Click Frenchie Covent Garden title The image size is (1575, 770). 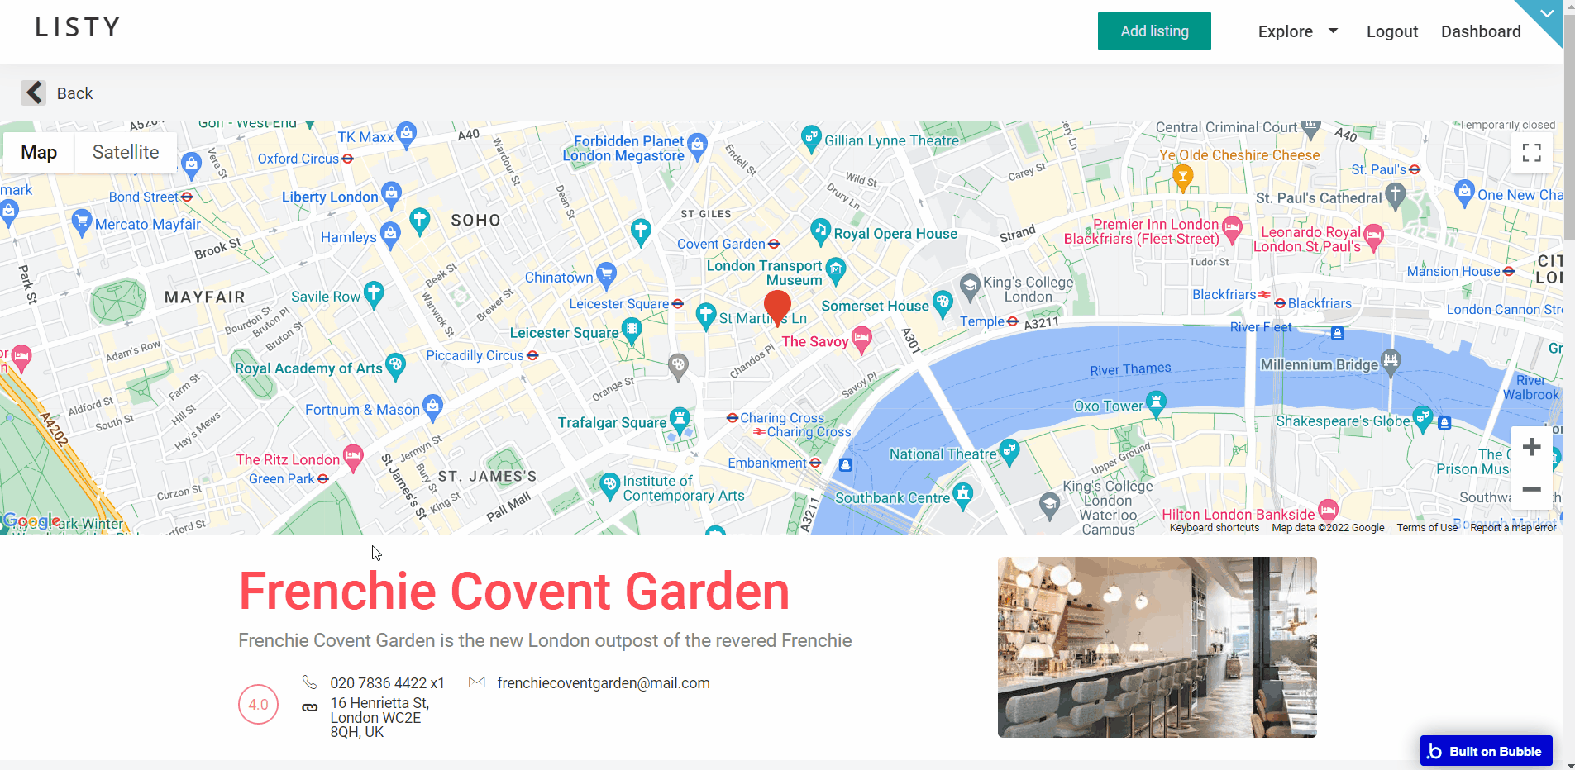[x=513, y=592]
